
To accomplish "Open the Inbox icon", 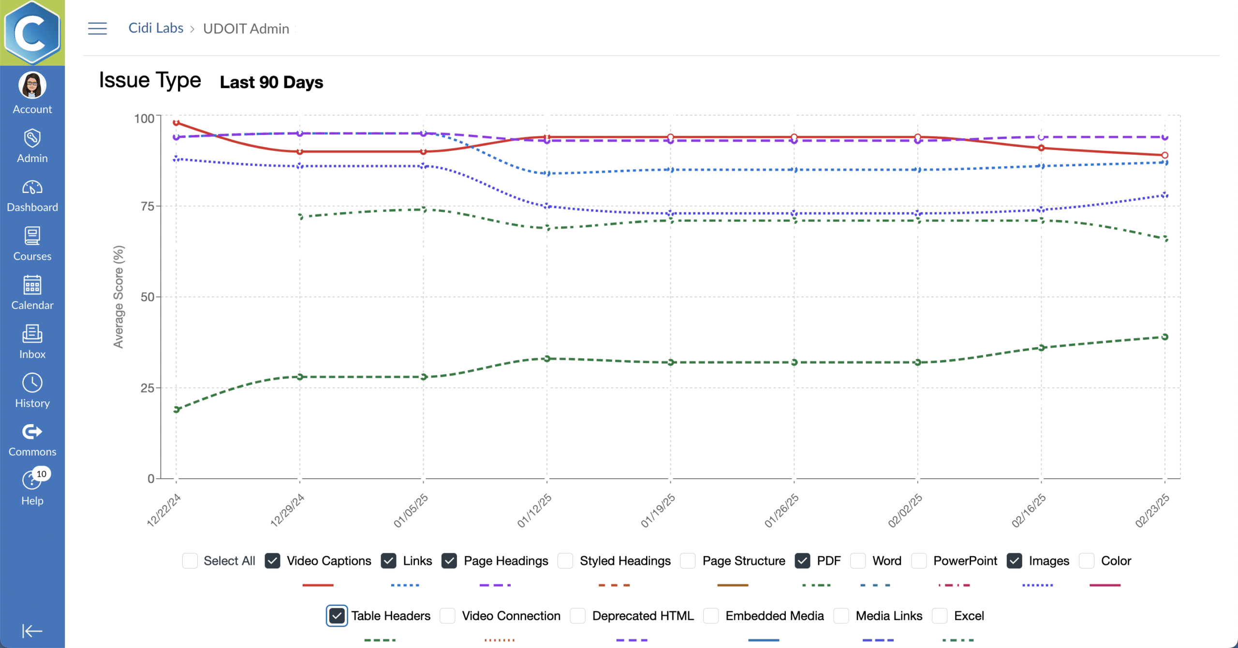I will 32,334.
